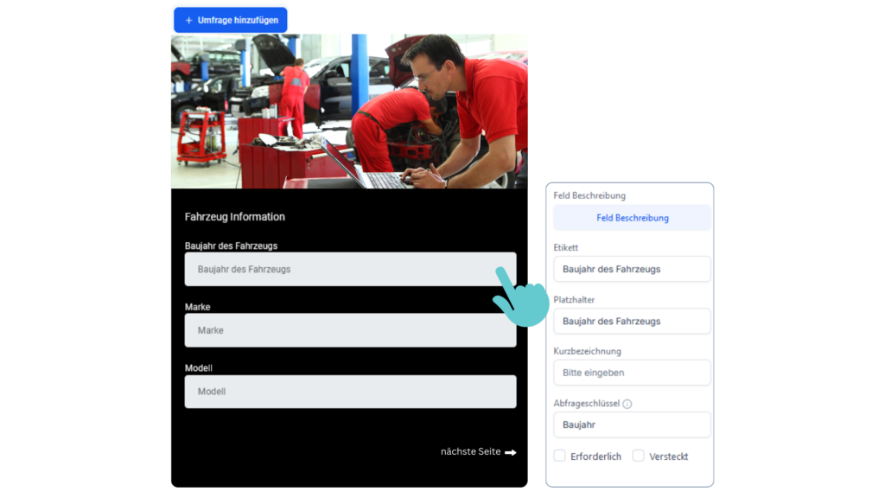
Task: Select the Baujahr des Fahrzeugs form field
Action: pos(350,269)
